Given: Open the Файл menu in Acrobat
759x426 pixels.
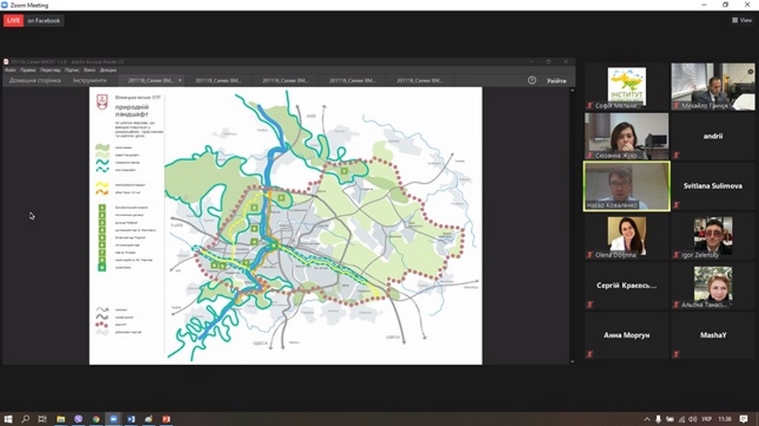Looking at the screenshot, I should 10,70.
